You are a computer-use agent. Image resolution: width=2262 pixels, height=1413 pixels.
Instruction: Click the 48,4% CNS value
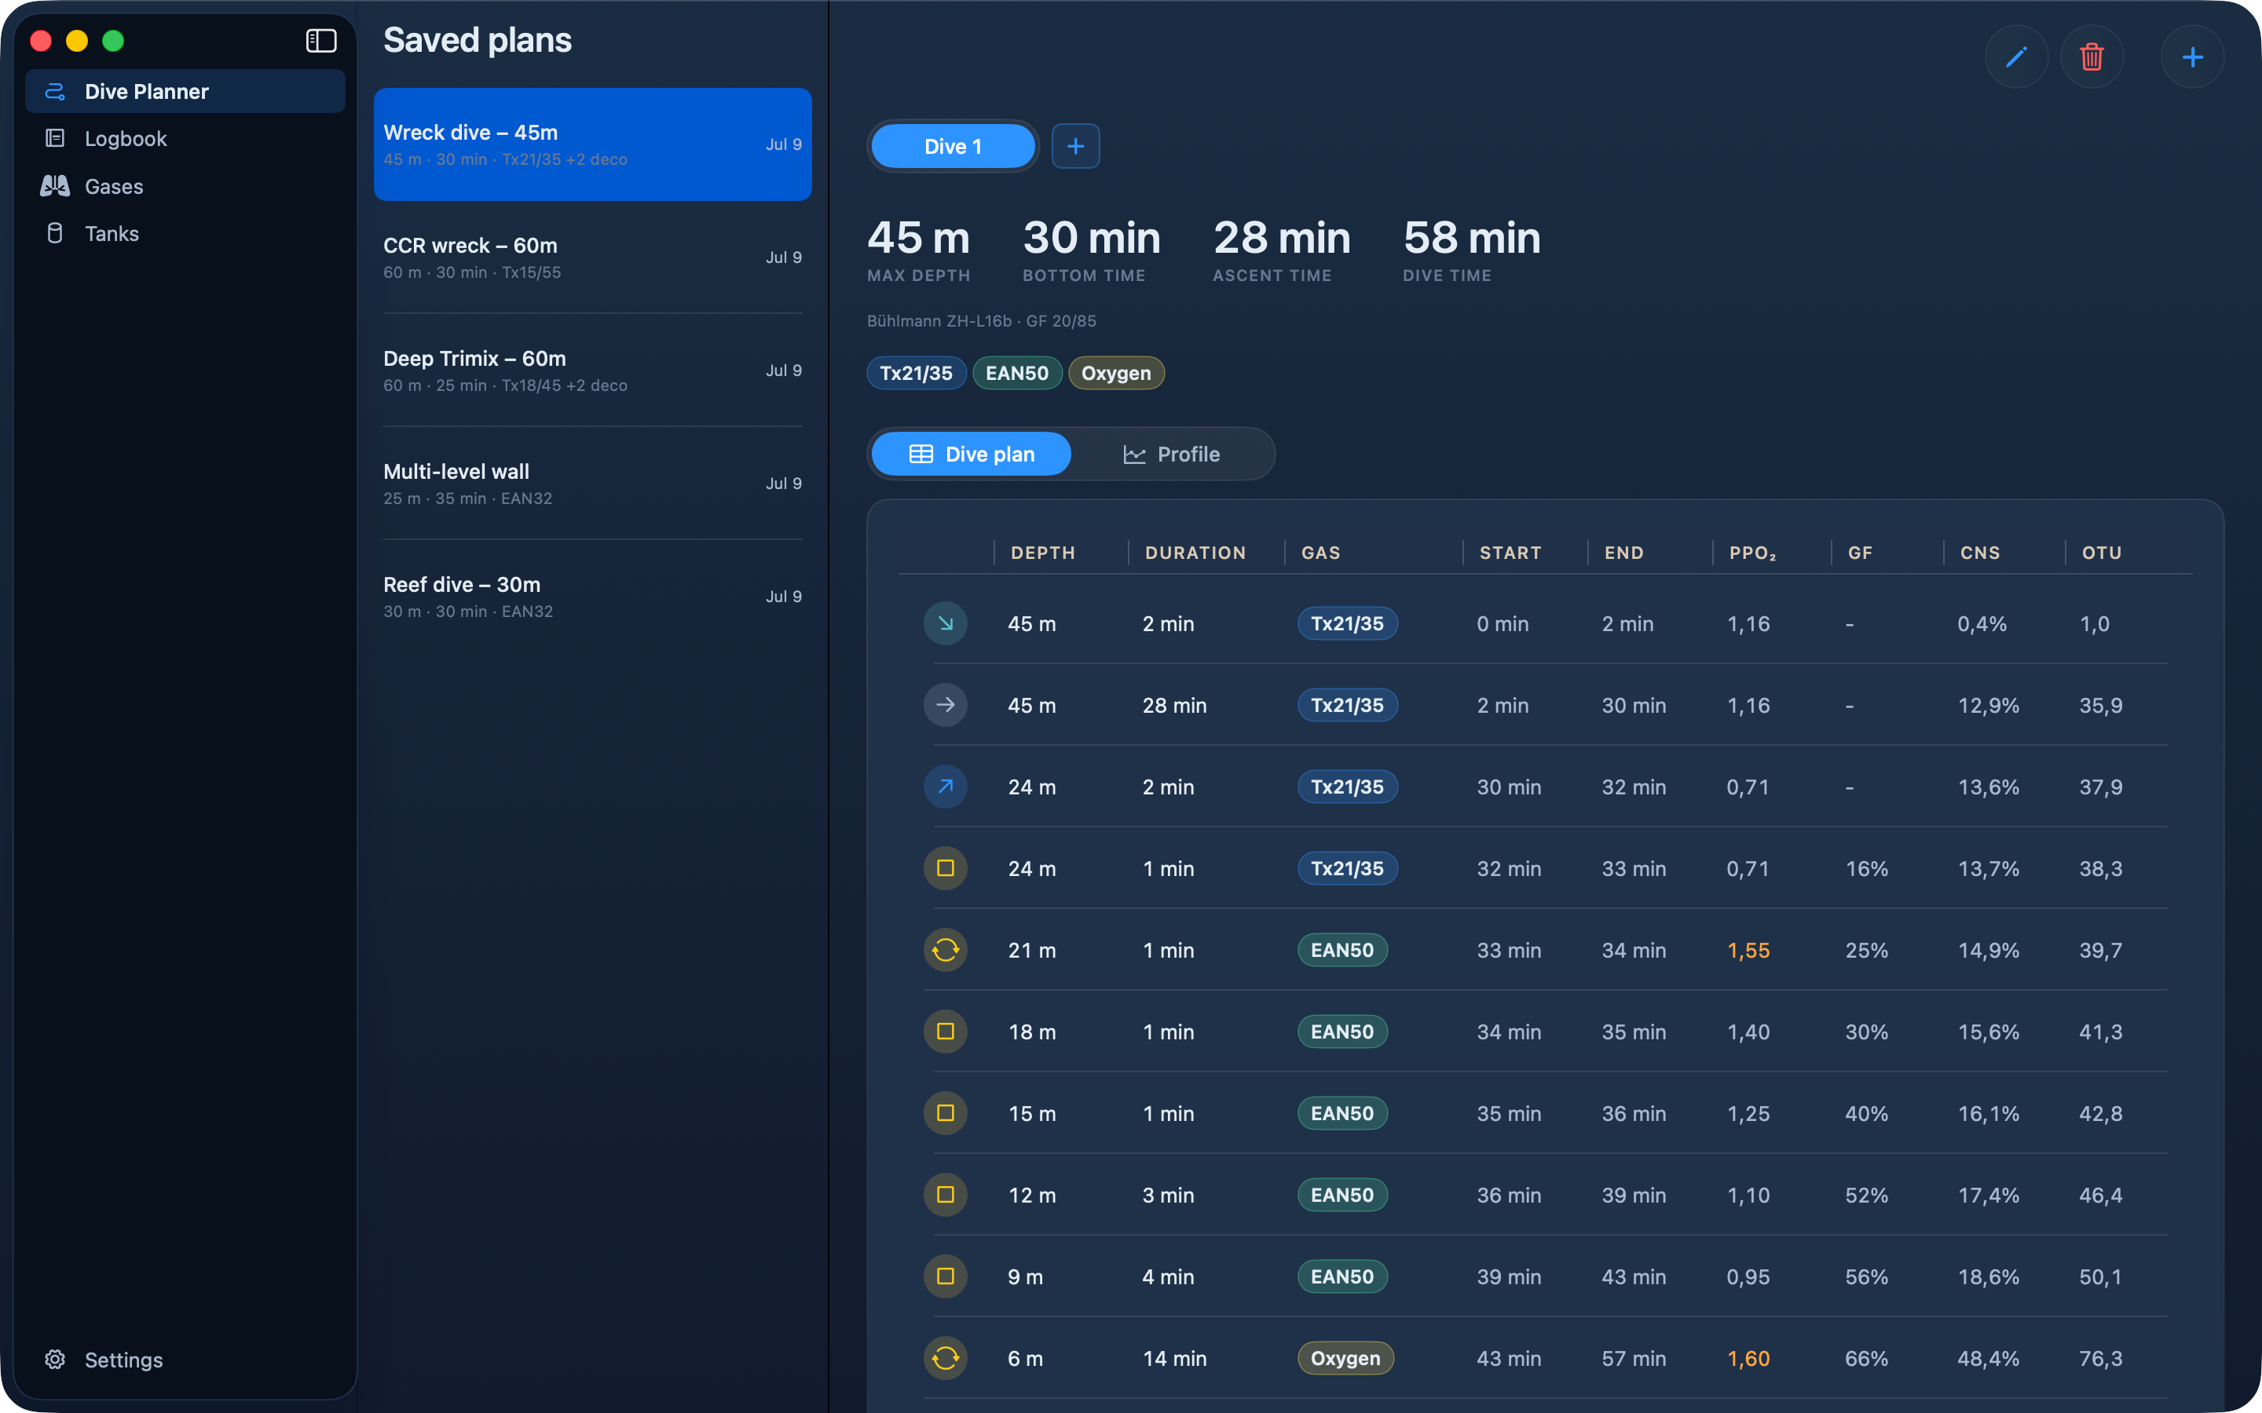click(x=1988, y=1358)
